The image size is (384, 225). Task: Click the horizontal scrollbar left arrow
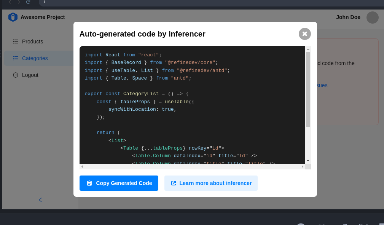82,167
